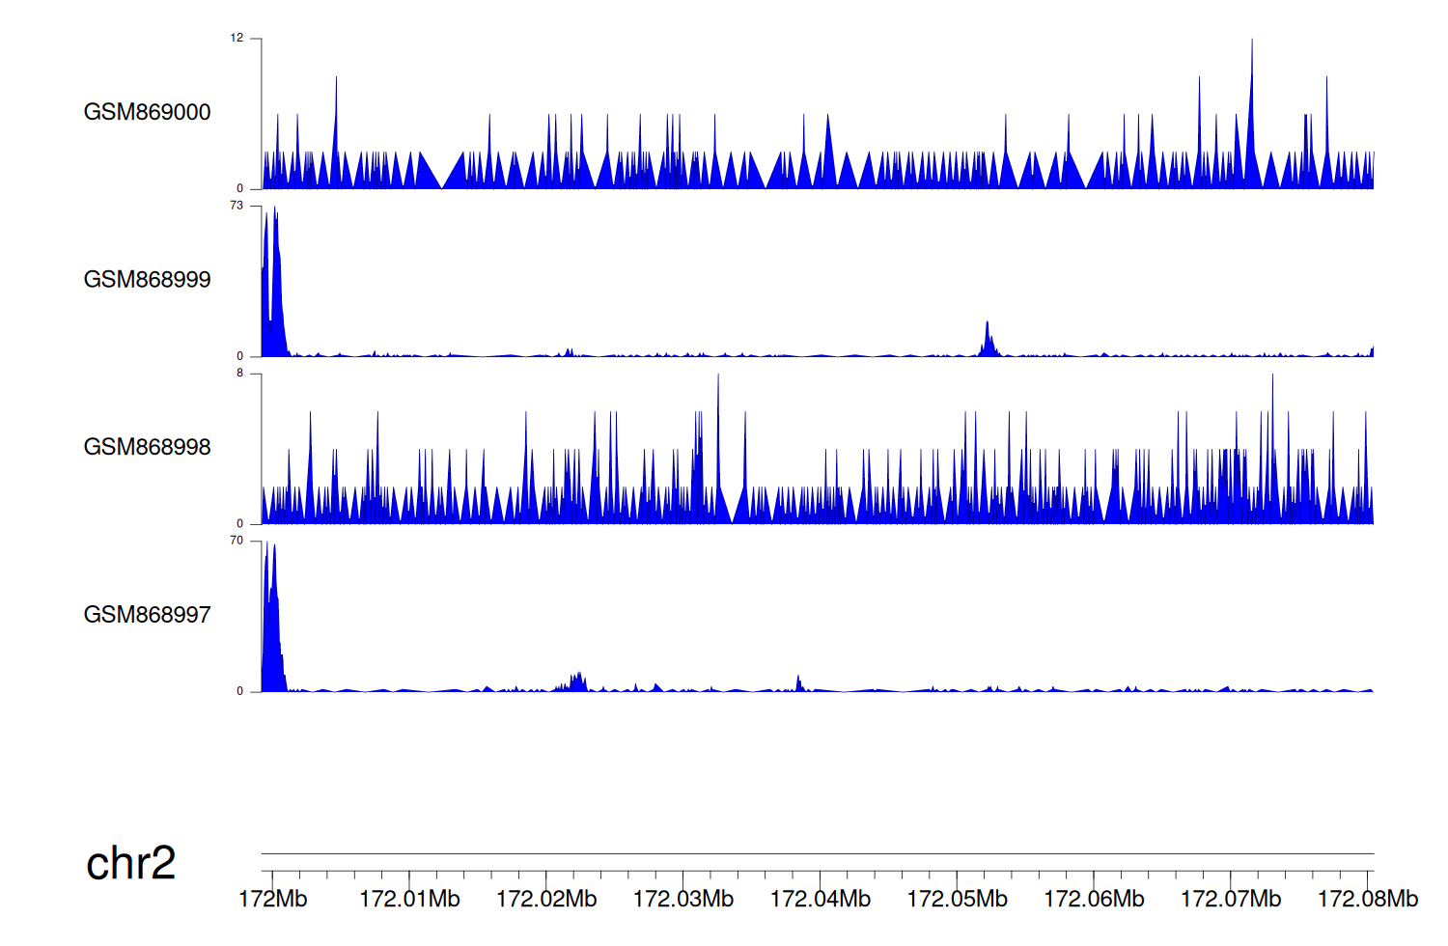Screen dimensions: 1448x946
Task: Select the GSM868999 track label
Action: tap(147, 280)
